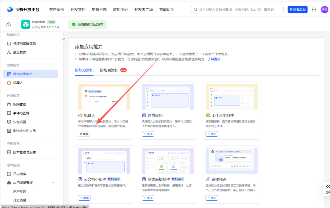Click the 安全设置 shield icon

[x=9, y=122]
